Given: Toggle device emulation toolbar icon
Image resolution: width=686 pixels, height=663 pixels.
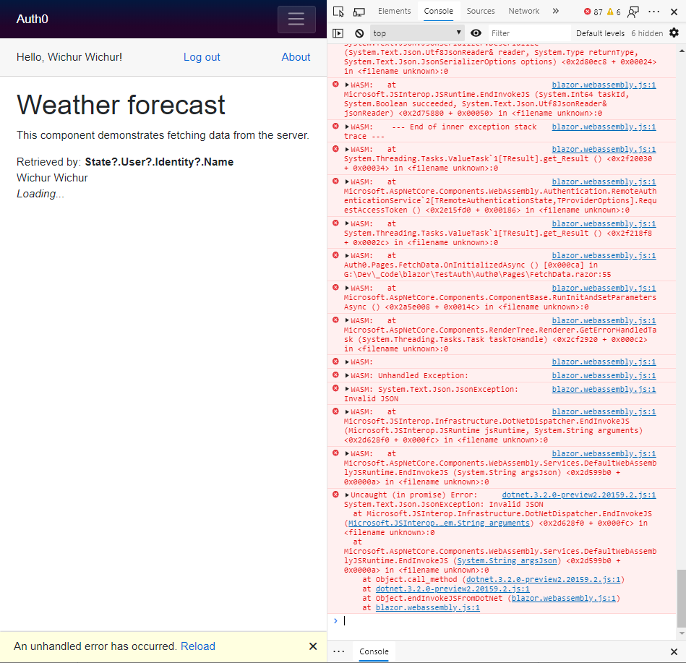Looking at the screenshot, I should pos(359,12).
